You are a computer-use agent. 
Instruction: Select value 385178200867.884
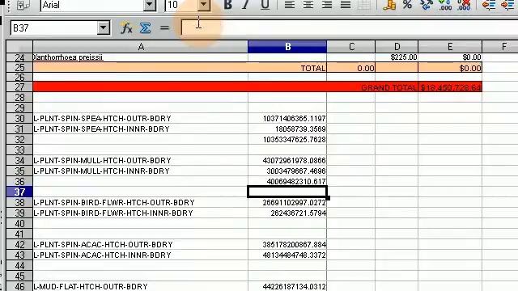[287, 244]
